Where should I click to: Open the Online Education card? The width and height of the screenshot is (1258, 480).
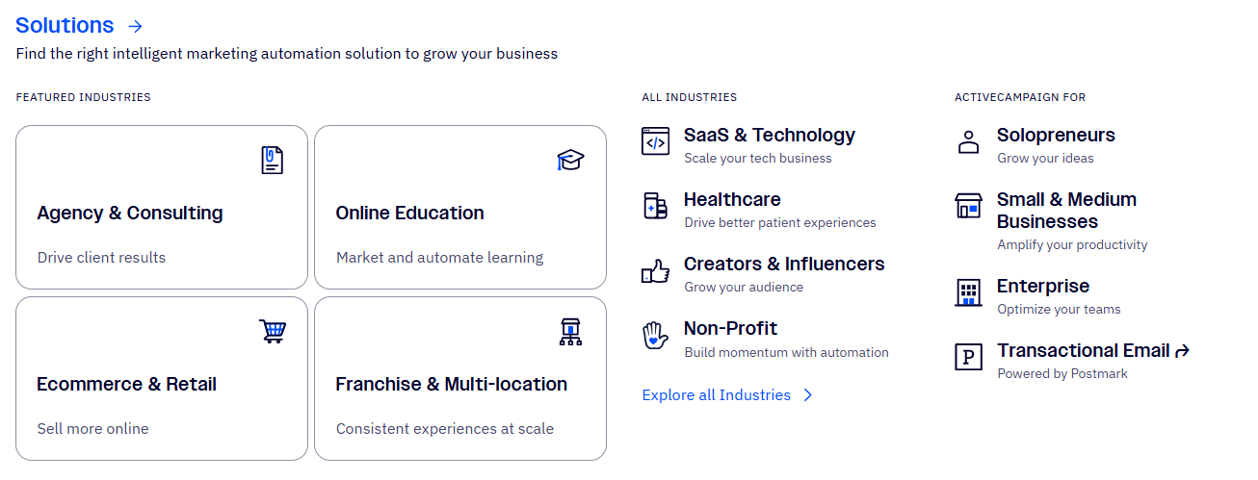pos(460,207)
